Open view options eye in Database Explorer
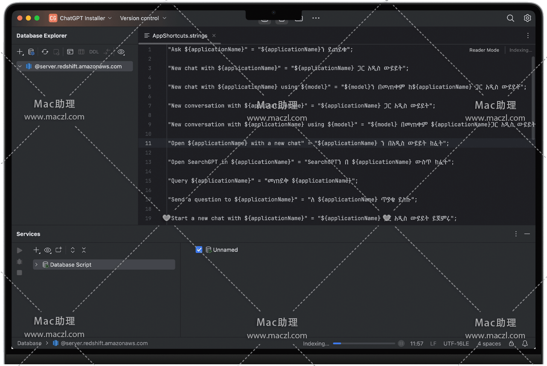 pos(121,52)
